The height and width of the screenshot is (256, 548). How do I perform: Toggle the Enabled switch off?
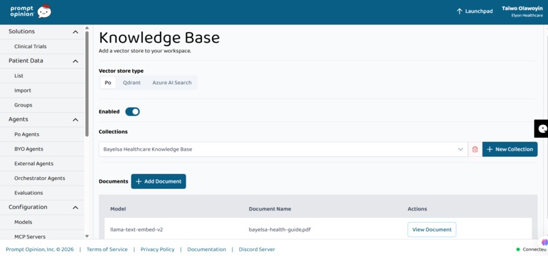(x=133, y=112)
